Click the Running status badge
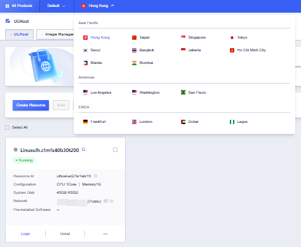Image resolution: width=301 pixels, height=247 pixels. 24,160
